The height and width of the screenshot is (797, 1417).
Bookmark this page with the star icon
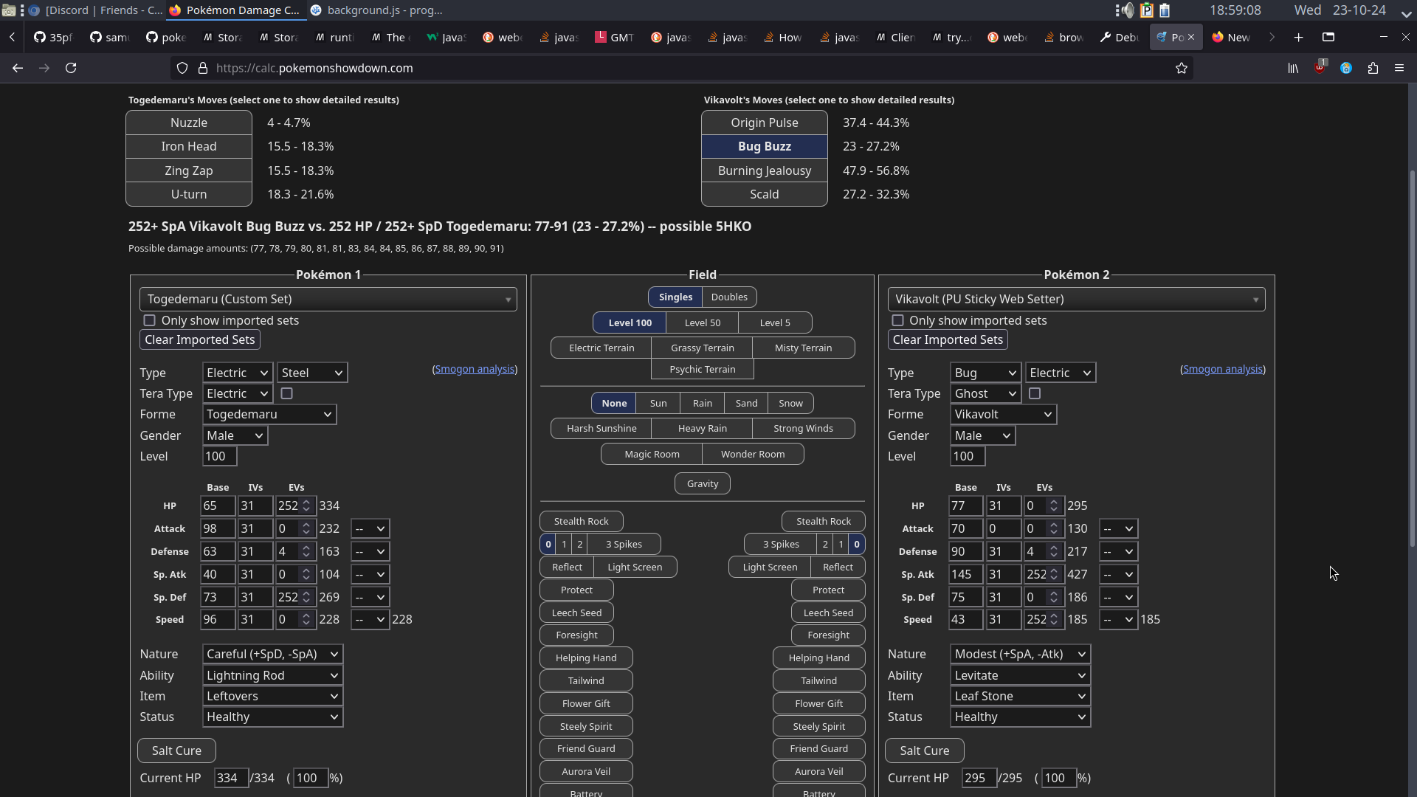1182,68
